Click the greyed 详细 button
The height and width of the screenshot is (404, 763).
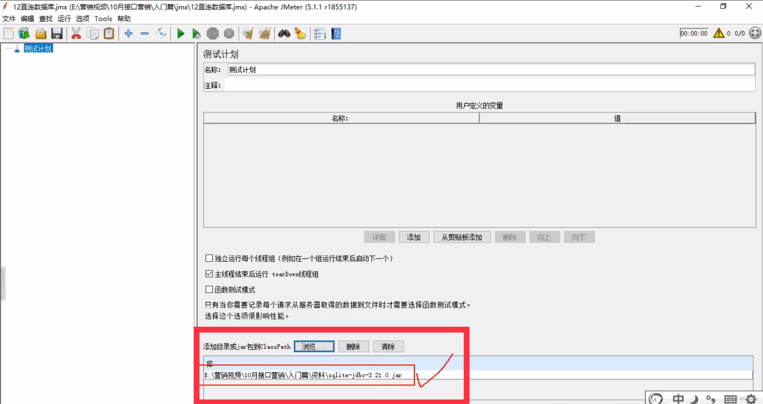(379, 237)
